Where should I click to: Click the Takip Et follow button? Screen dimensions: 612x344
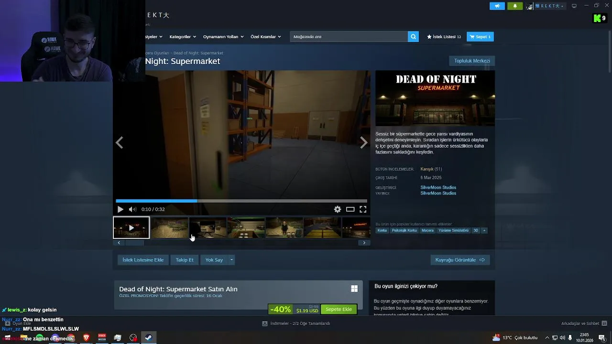tap(185, 260)
